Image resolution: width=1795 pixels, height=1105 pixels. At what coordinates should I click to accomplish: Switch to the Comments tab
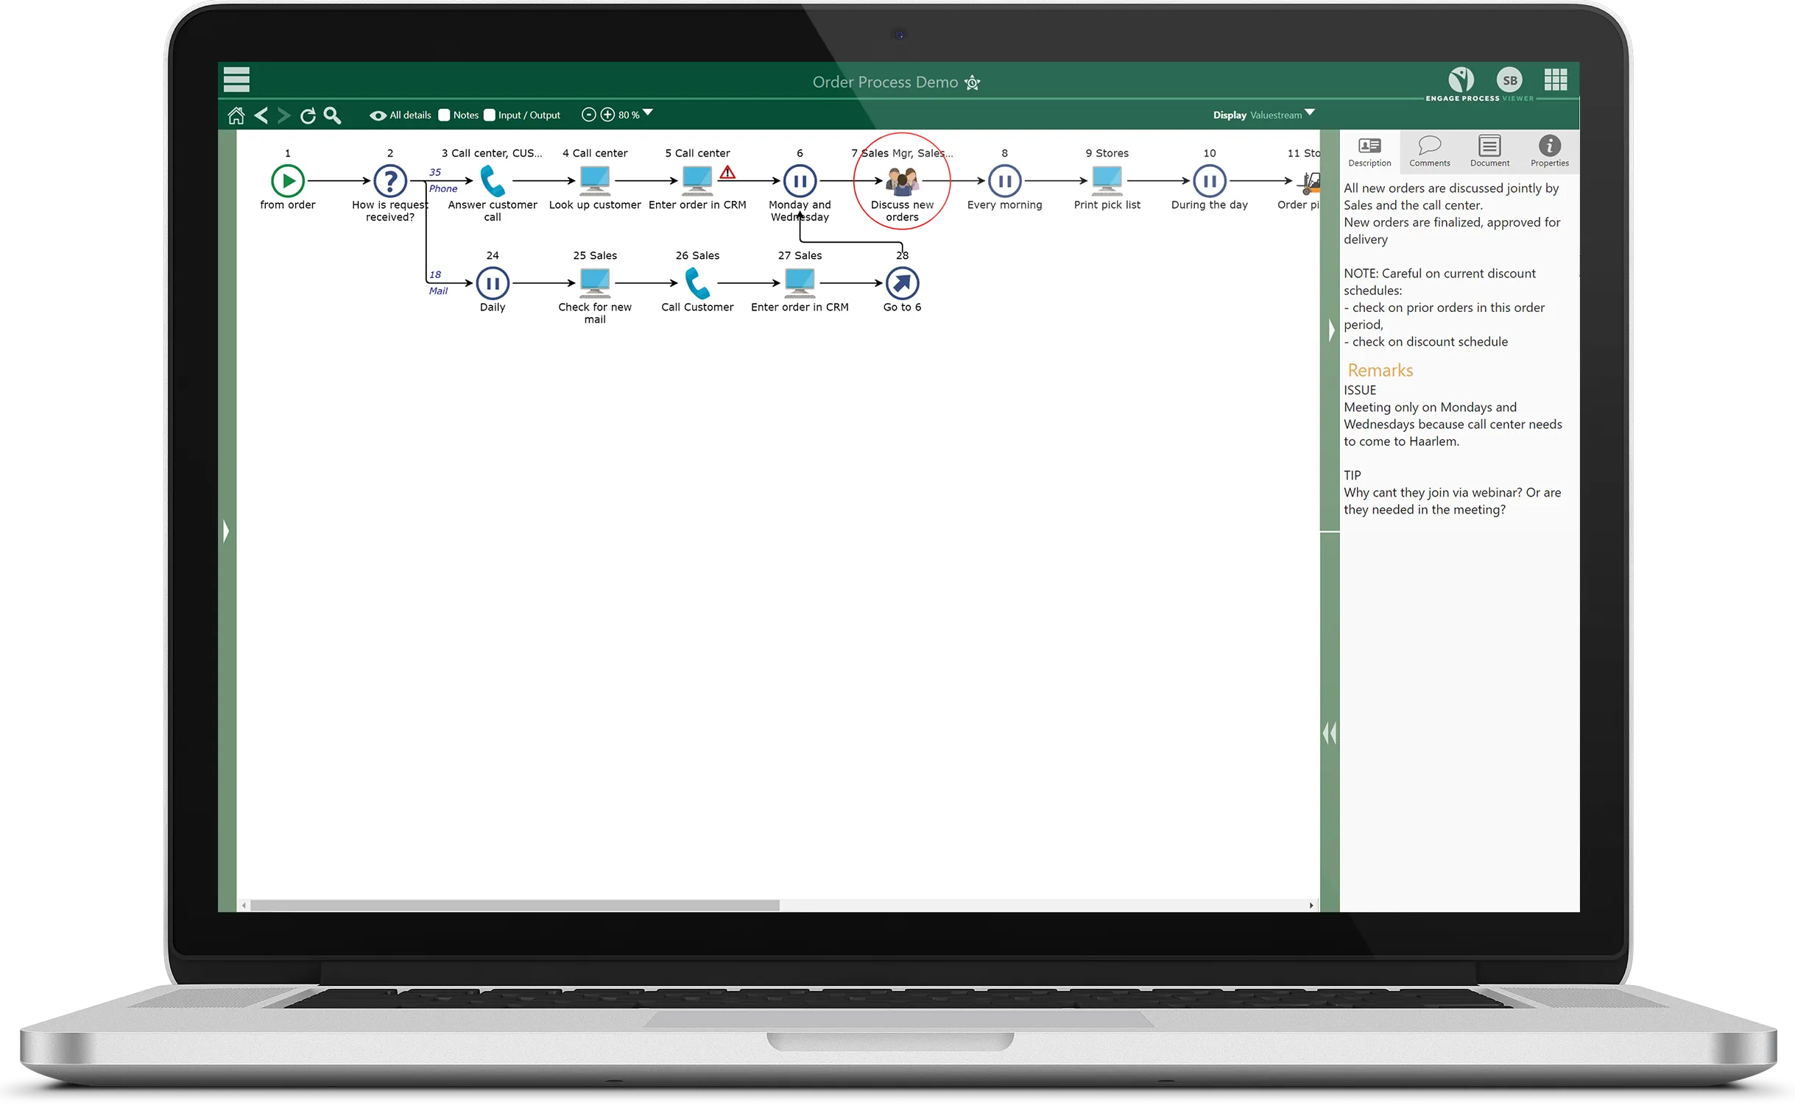tap(1429, 151)
